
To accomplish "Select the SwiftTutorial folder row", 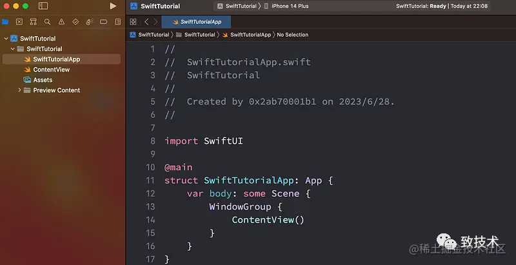I will [61, 49].
